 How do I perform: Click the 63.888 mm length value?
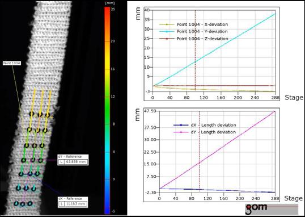(x=75, y=162)
